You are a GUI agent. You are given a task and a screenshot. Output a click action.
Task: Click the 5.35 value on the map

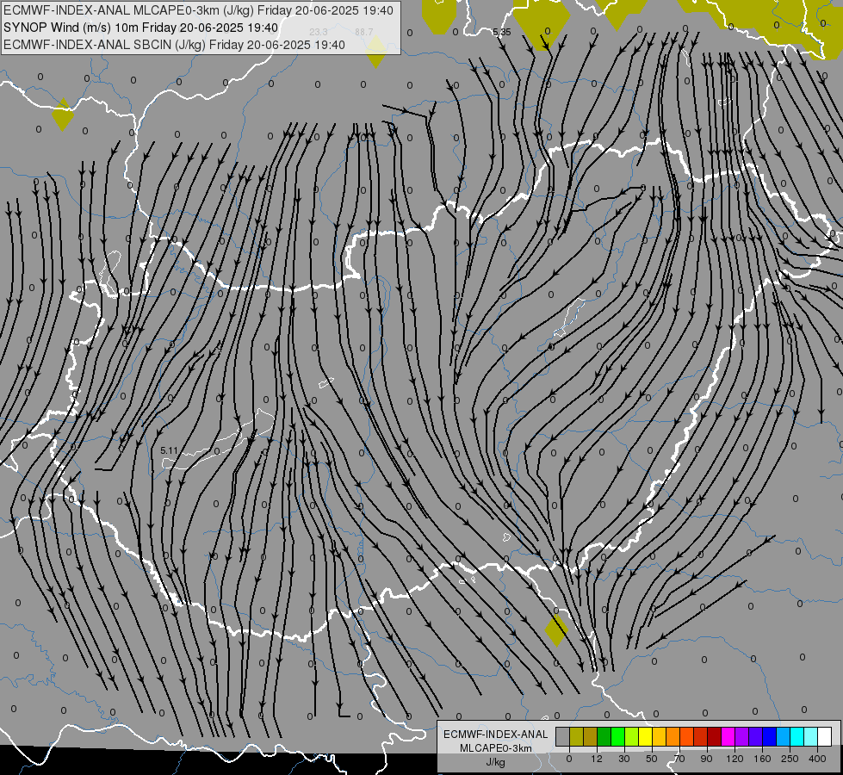tap(502, 32)
